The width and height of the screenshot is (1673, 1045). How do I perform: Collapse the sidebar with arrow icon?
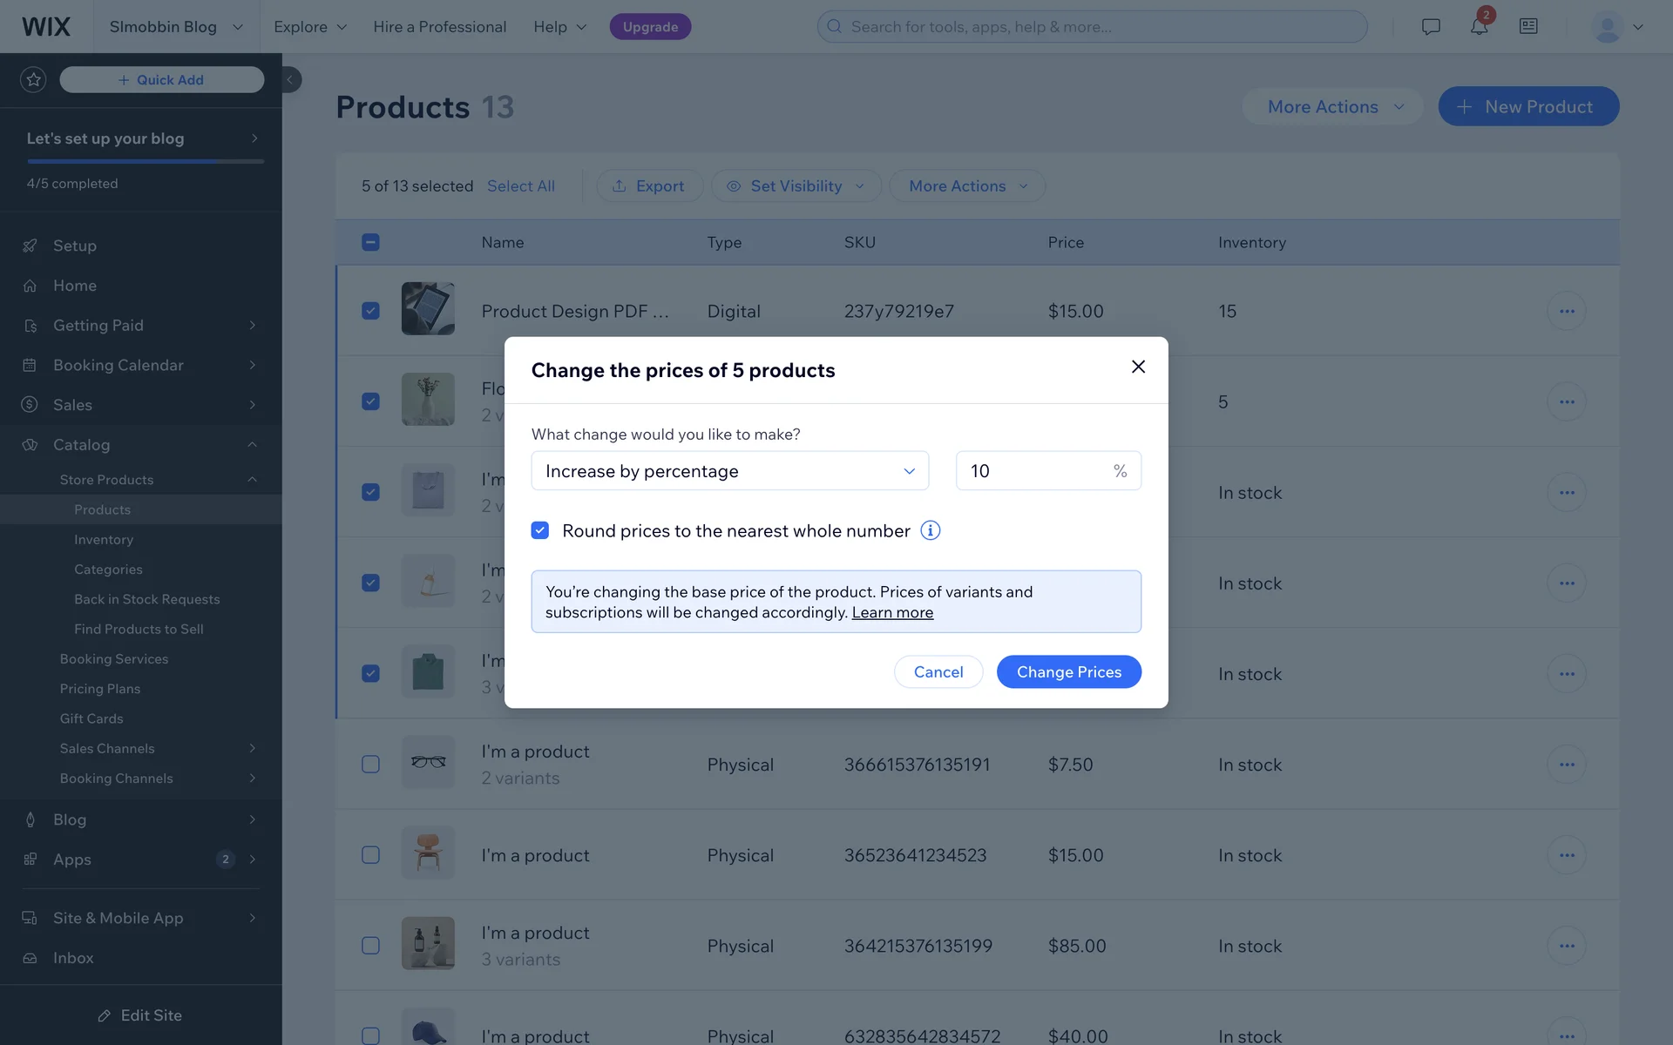(x=290, y=79)
